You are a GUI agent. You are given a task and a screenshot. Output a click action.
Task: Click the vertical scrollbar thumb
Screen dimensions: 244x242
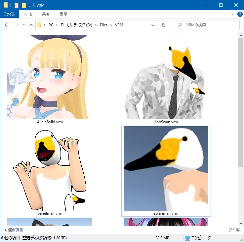241,103
